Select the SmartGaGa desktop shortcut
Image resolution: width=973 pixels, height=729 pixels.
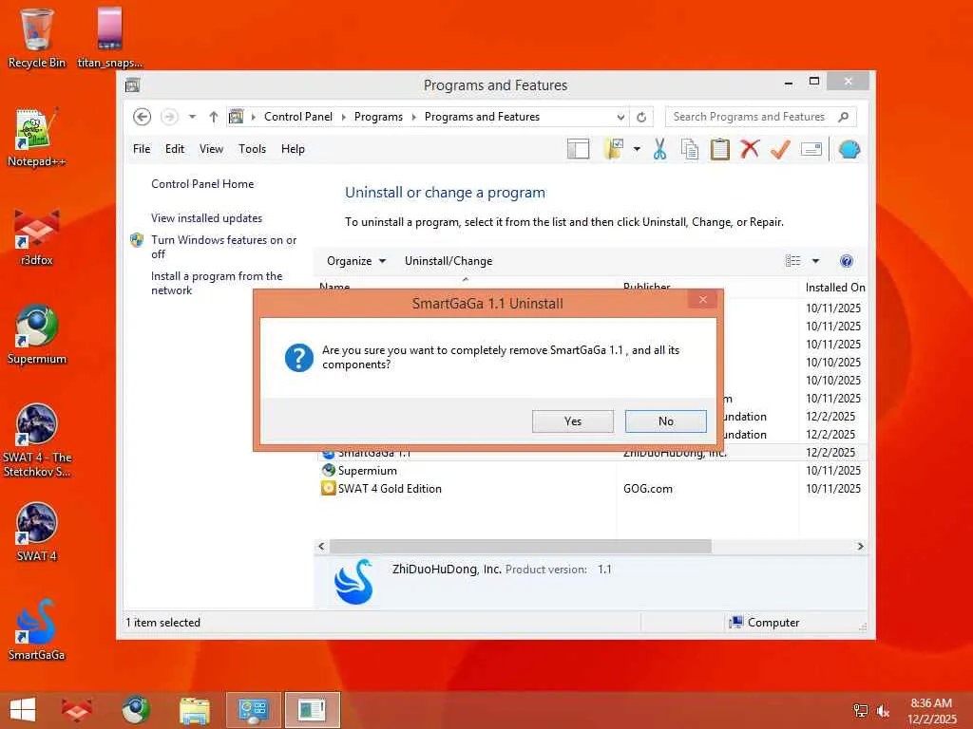(x=37, y=630)
